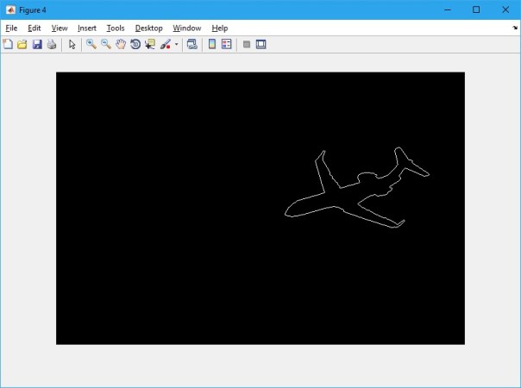Open the Tools menu
Image resolution: width=521 pixels, height=388 pixels.
(116, 28)
